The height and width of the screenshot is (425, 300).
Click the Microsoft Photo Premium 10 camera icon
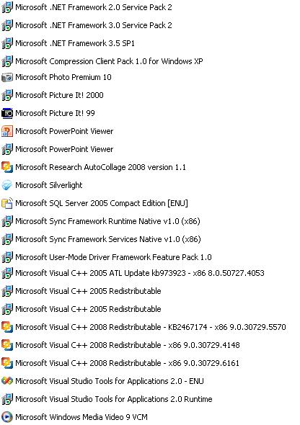[7, 78]
